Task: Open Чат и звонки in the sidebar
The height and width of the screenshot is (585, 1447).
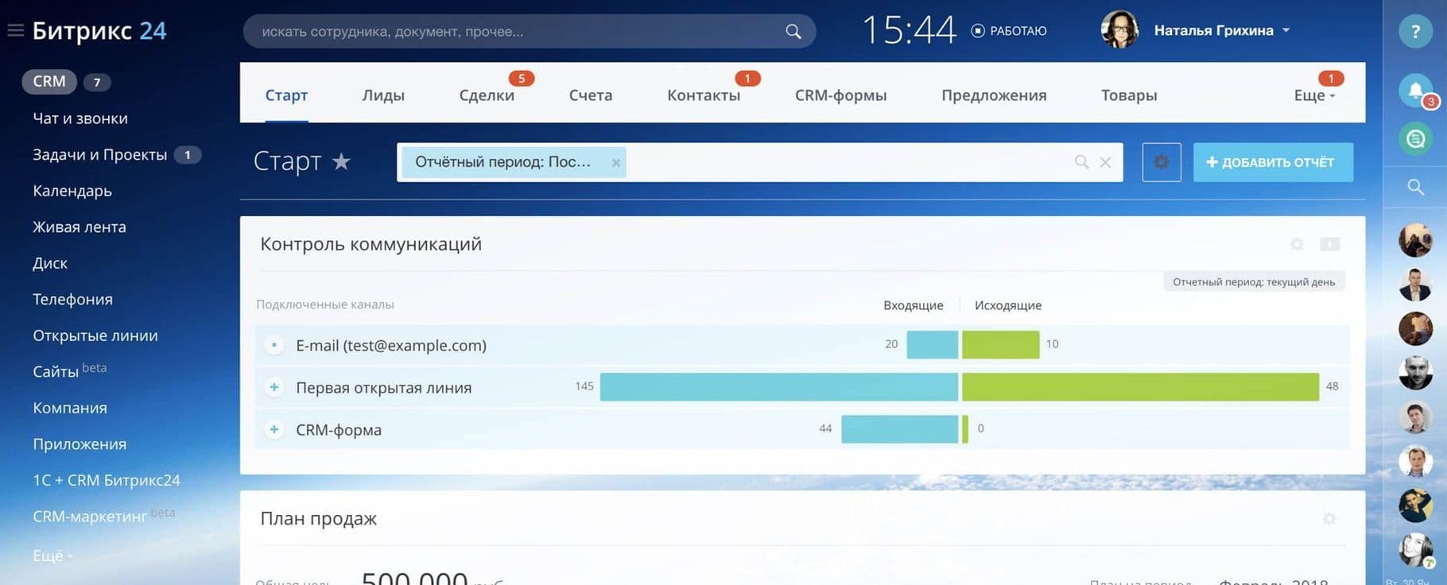Action: [80, 118]
